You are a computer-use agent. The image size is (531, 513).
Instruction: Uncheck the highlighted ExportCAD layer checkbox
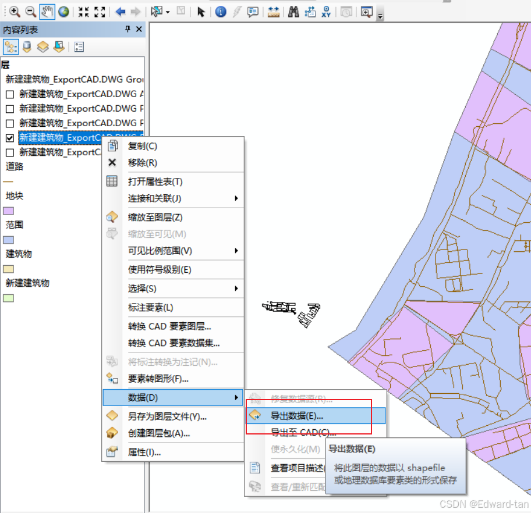(10, 138)
